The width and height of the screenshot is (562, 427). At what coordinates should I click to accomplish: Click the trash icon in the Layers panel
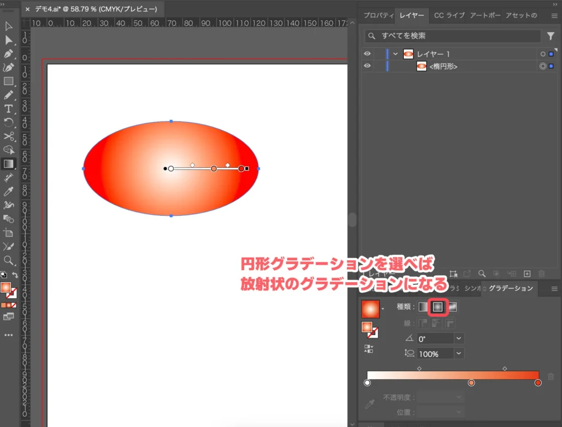click(542, 274)
